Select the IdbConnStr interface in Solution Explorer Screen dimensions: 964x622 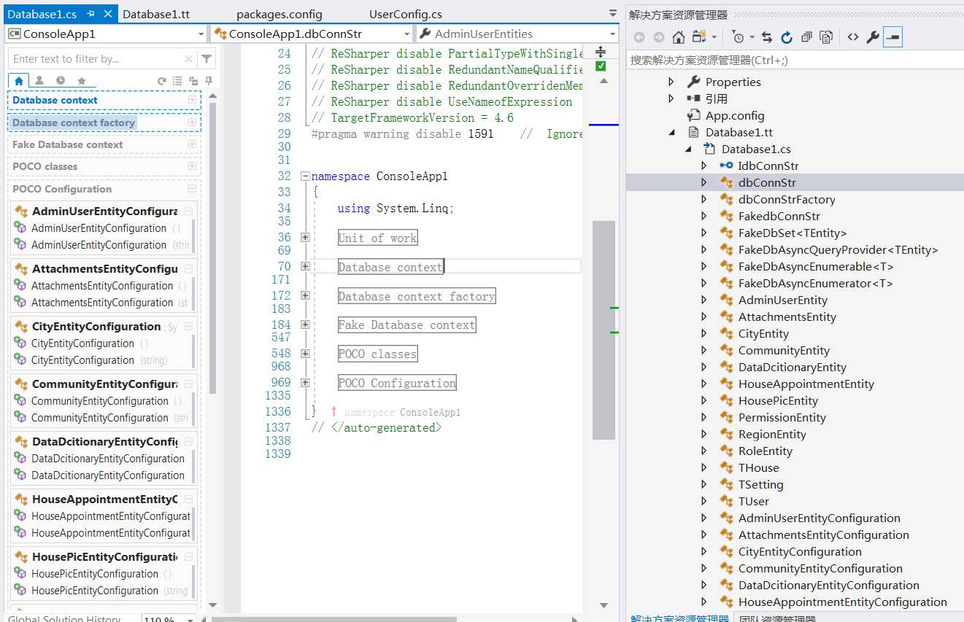[x=768, y=166]
